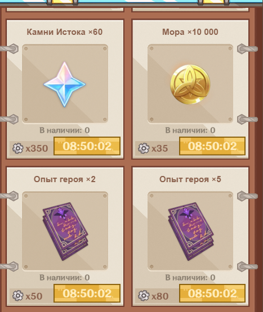263x312 pixels.
Task: Click the Primogem crystal icon
Action: click(x=65, y=84)
